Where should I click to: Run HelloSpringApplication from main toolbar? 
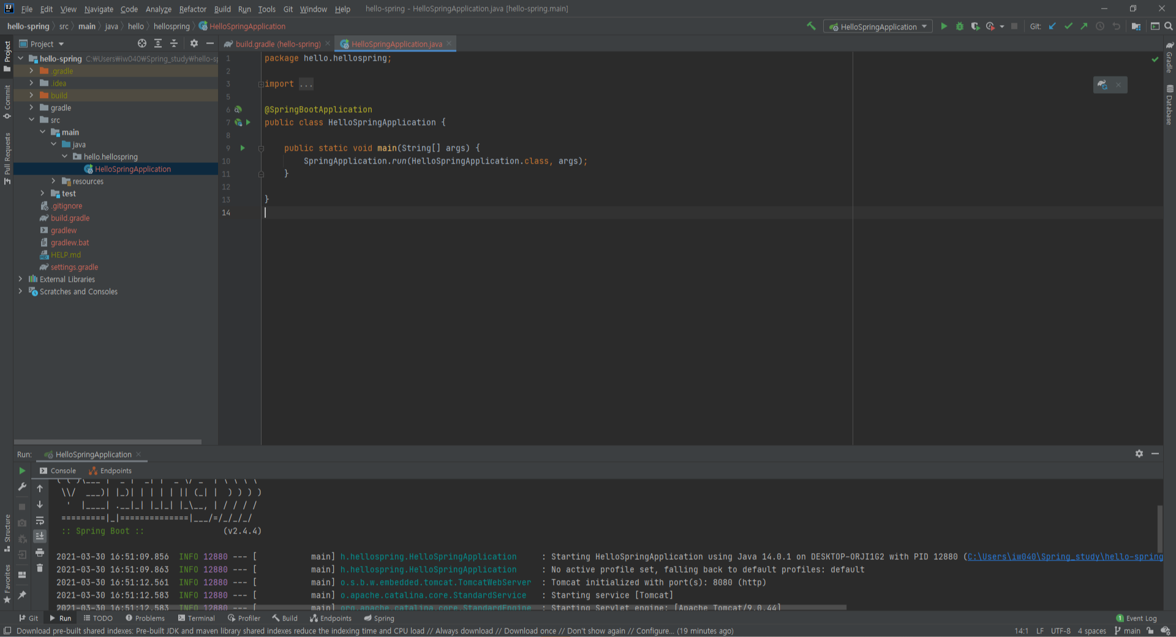coord(944,26)
